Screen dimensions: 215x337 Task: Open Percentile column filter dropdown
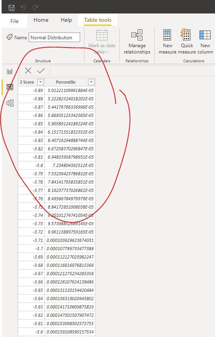click(x=91, y=82)
